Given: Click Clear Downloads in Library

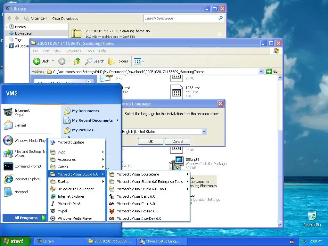Looking at the screenshot, I should point(65,18).
